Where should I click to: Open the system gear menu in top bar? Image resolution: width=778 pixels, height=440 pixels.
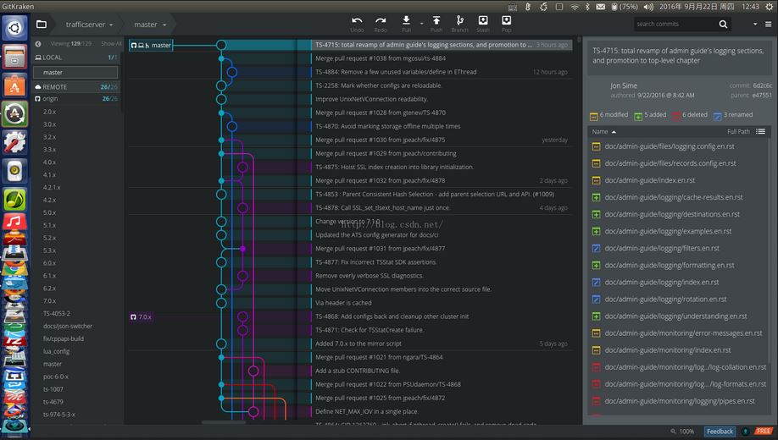pyautogui.click(x=769, y=7)
